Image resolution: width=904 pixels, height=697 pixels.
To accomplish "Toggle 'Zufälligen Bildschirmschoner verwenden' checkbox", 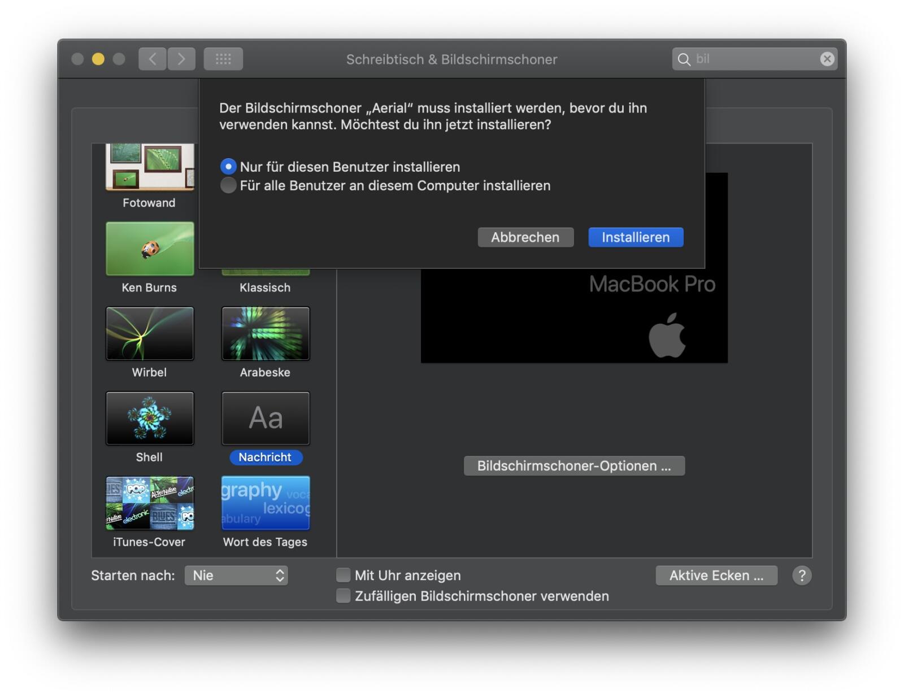I will coord(343,596).
